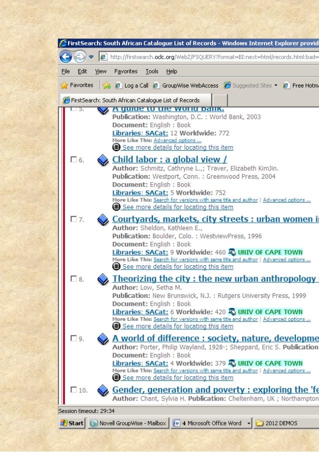319x452 pixels.
Task: Open the Log a Call favorite
Action: tap(132, 85)
